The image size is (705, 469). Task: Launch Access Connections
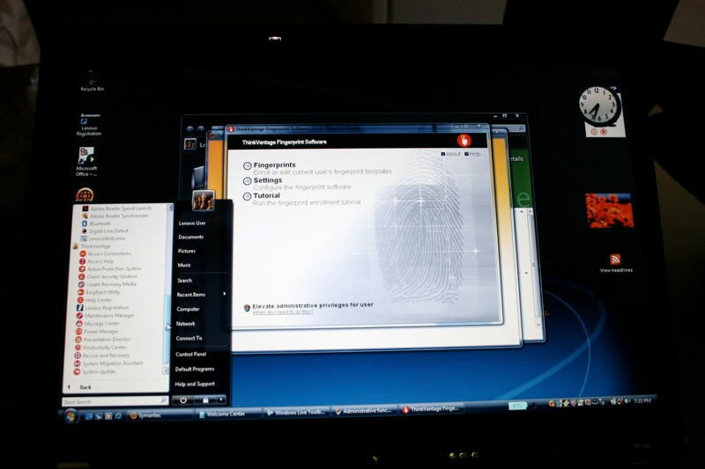pyautogui.click(x=106, y=253)
